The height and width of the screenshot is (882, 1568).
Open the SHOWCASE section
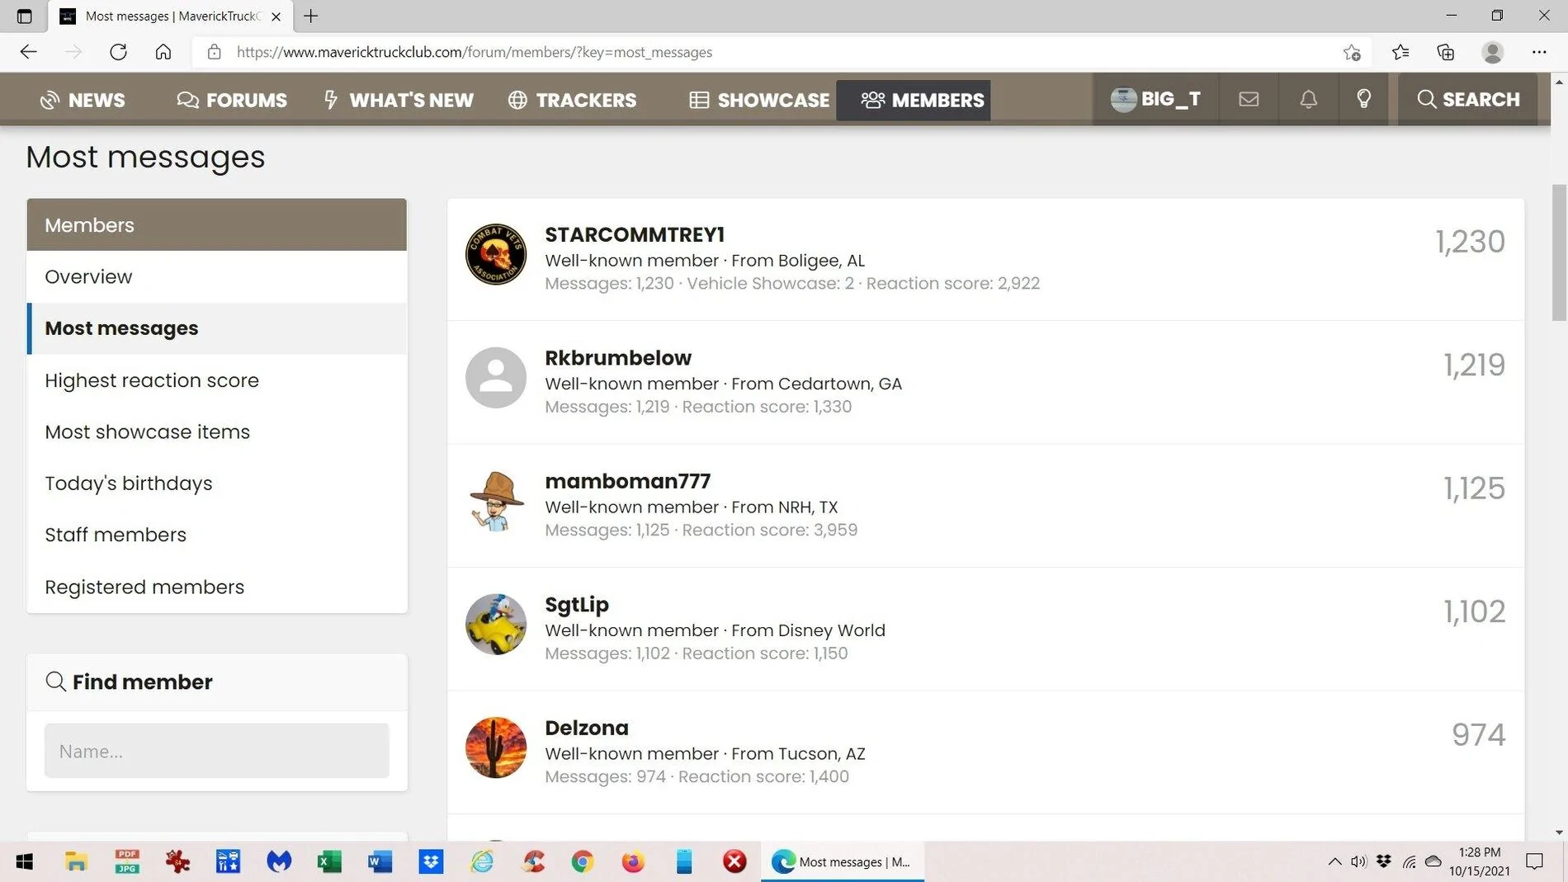point(759,100)
